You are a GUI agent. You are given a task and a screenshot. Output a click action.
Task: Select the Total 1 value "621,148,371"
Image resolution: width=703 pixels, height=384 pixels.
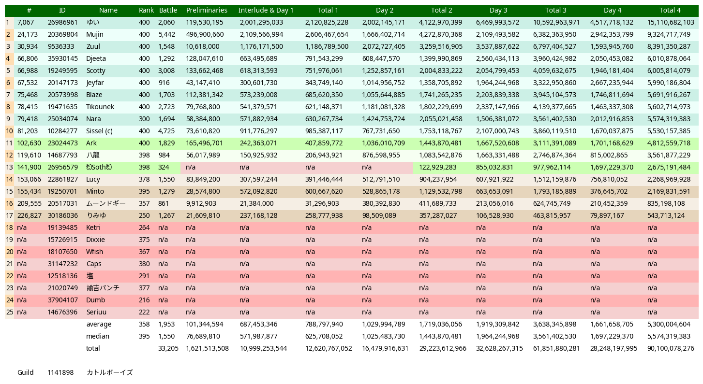(x=324, y=107)
